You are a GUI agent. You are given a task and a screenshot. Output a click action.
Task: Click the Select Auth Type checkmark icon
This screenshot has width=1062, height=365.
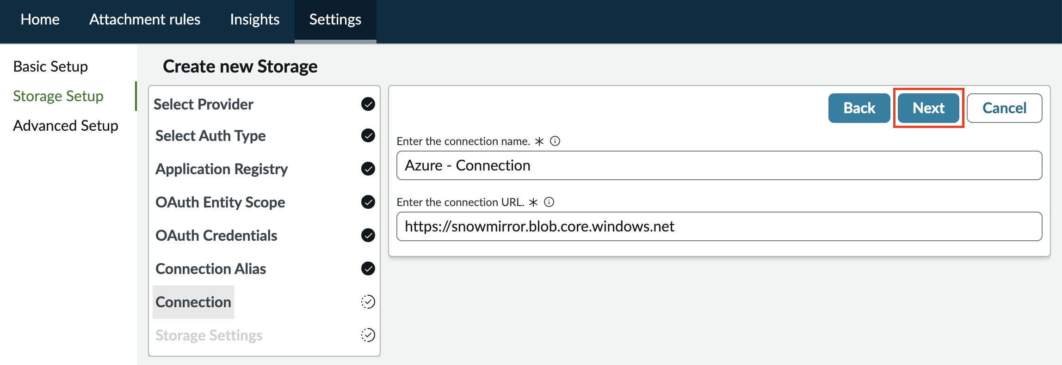click(368, 135)
